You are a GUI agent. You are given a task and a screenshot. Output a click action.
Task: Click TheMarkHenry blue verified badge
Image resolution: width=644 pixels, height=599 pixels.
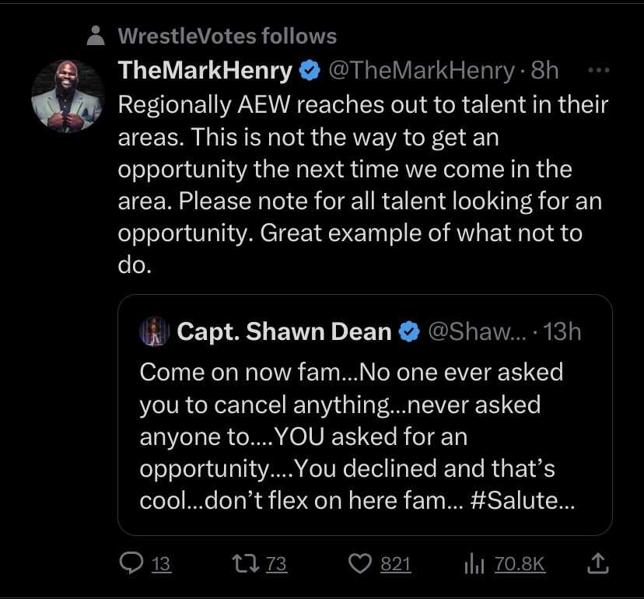coord(310,71)
